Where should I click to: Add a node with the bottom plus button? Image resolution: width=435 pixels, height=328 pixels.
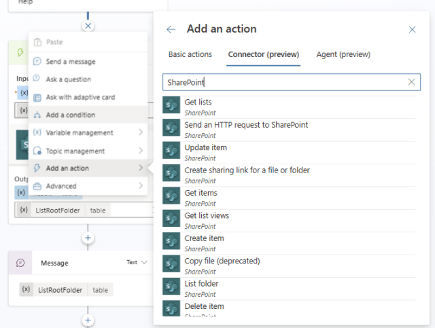(x=88, y=319)
